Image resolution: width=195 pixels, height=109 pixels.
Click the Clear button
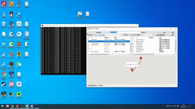(x=173, y=32)
